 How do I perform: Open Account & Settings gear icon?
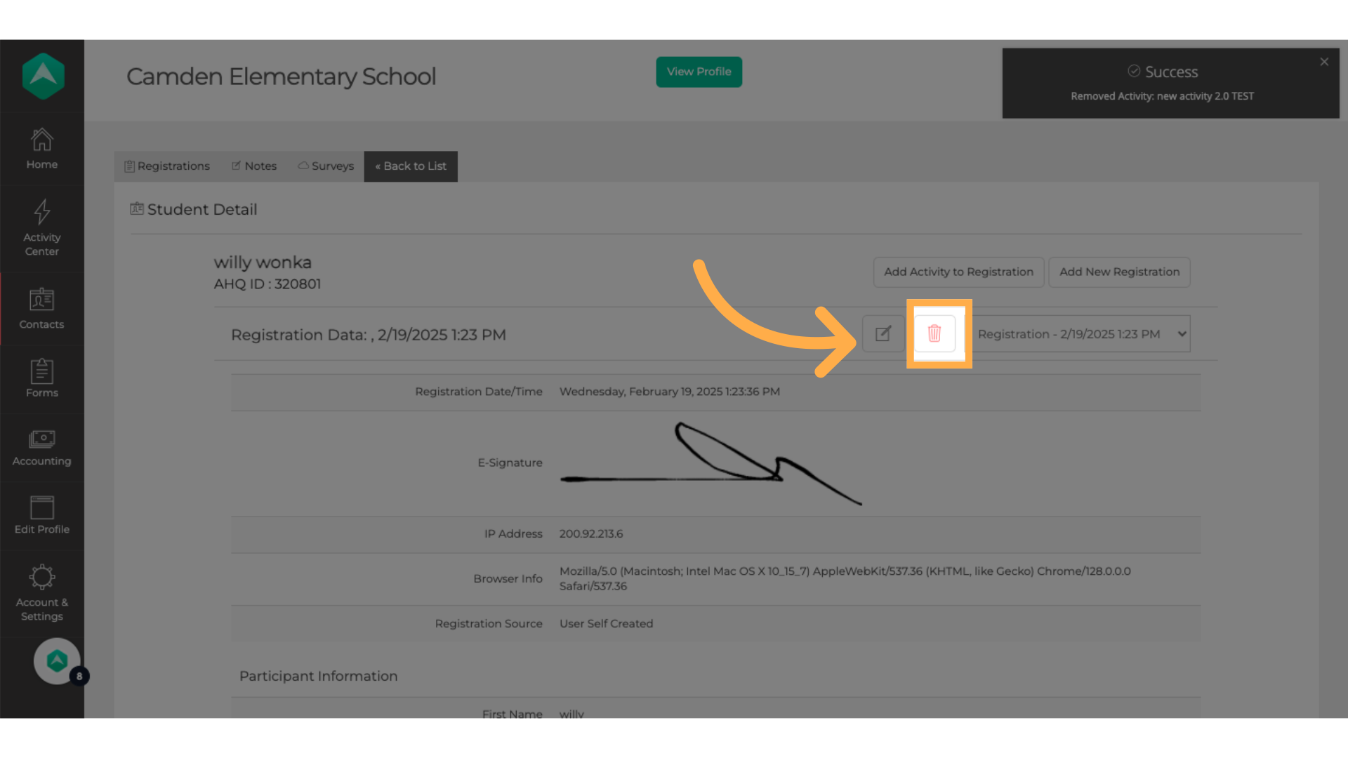[x=42, y=592]
